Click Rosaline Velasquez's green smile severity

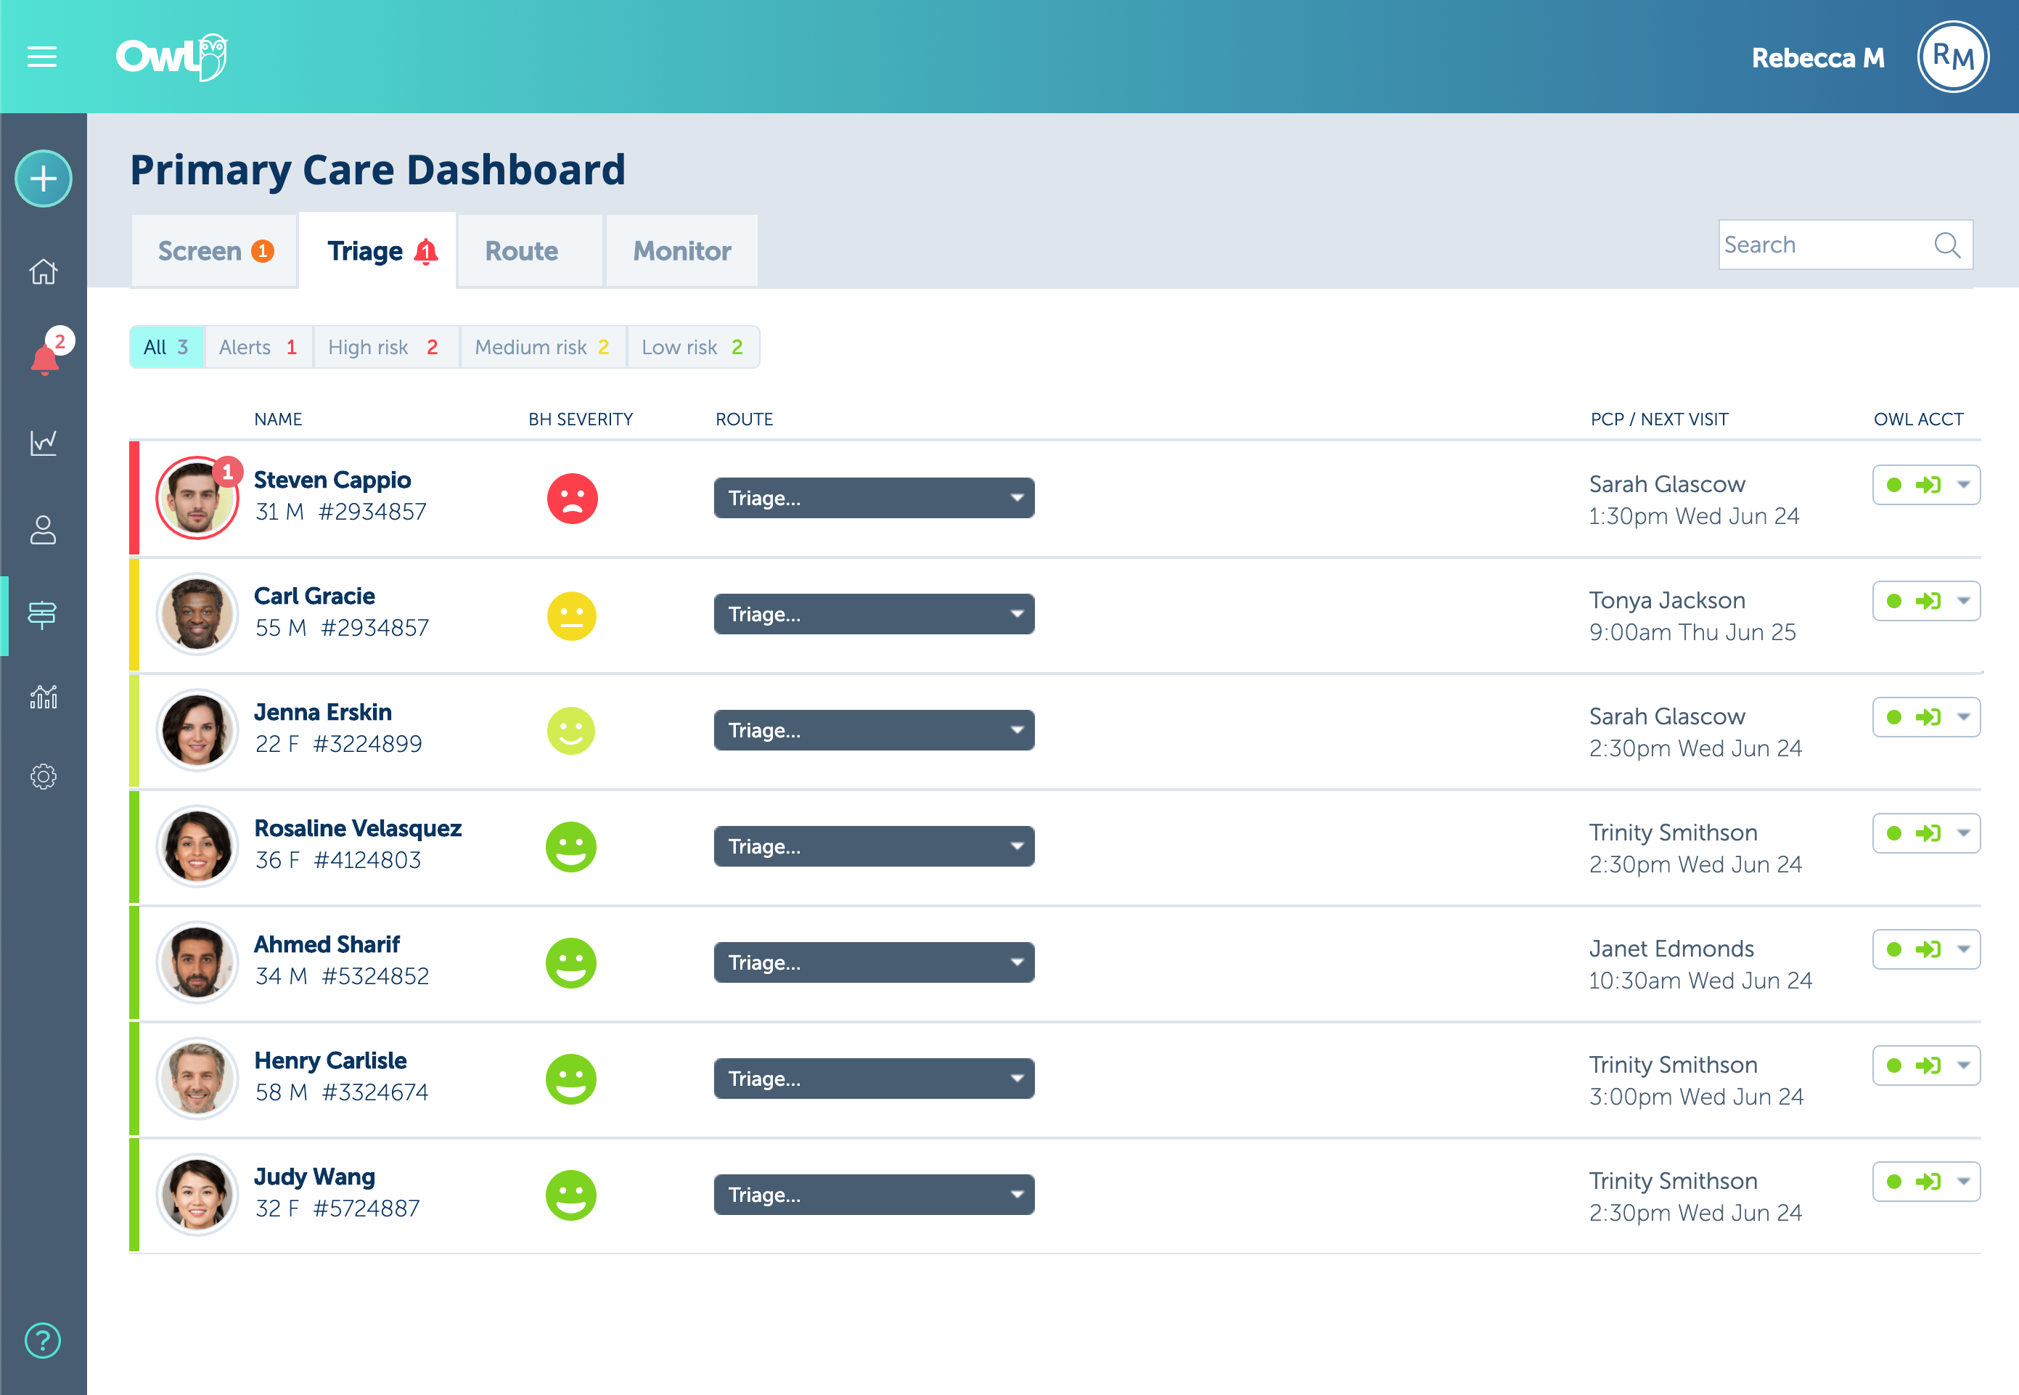pos(570,847)
